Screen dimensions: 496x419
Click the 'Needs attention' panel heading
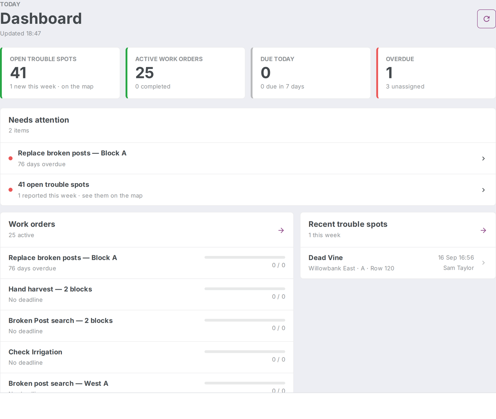coord(39,120)
